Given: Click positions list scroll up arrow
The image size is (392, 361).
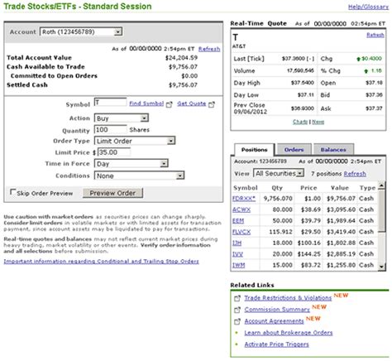Looking at the screenshot, I should coord(381,185).
